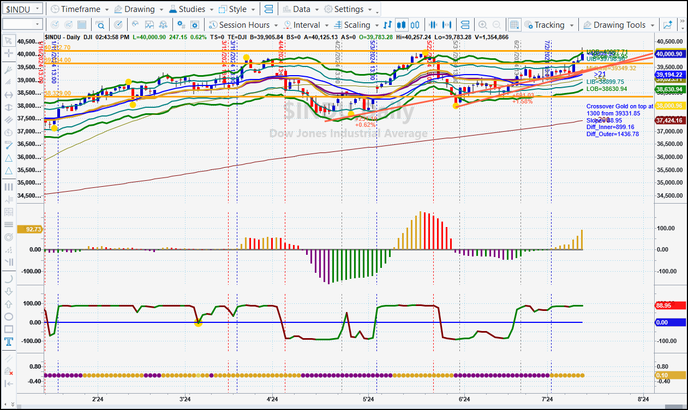The width and height of the screenshot is (688, 410).
Task: Open the $INDU symbol combo box
Action: [22, 9]
